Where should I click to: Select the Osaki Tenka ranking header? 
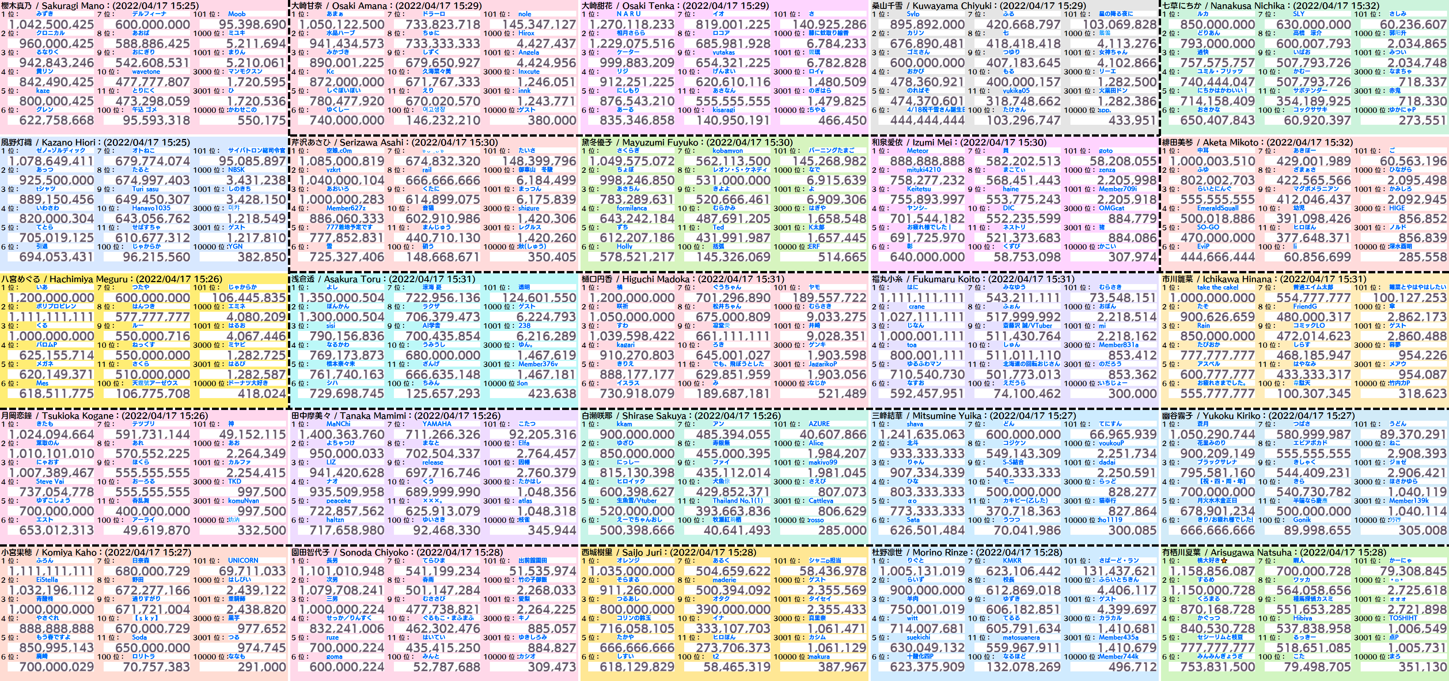point(676,6)
